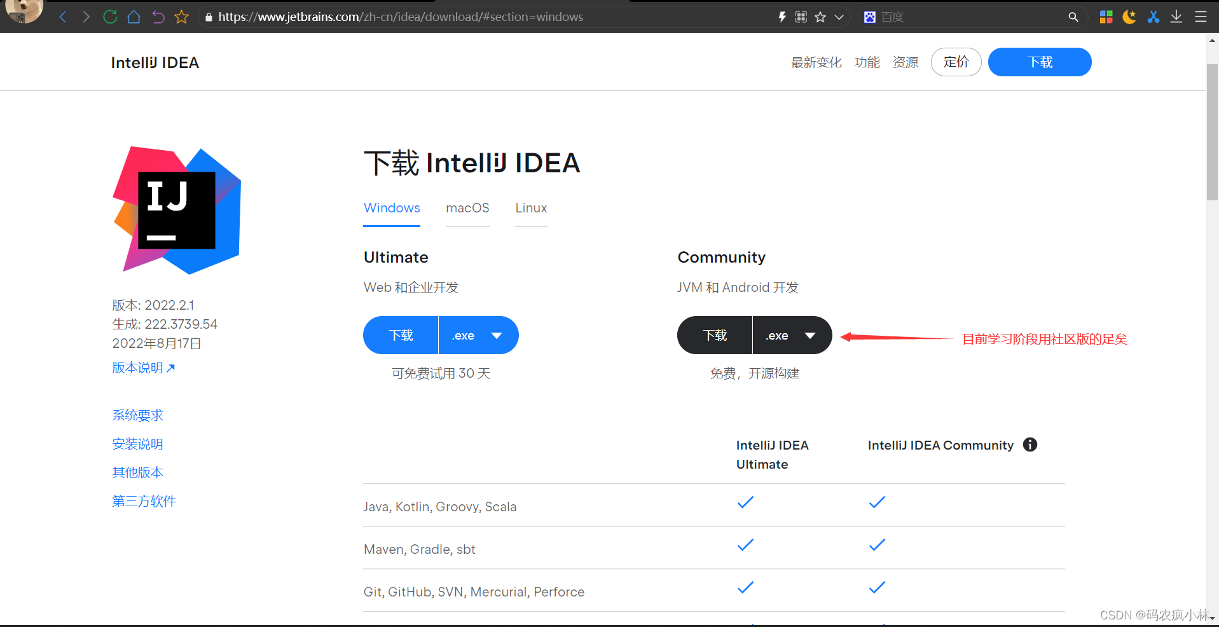This screenshot has height=627, width=1219.
Task: Open the blue scissors screenshot tool
Action: pos(1154,17)
